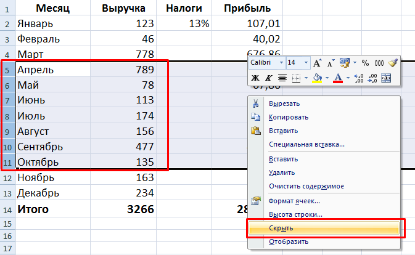Apply borders using the borders icon

(296, 78)
